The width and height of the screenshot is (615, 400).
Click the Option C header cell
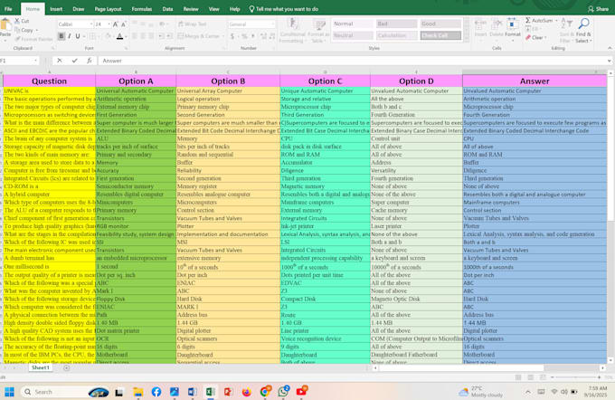325,81
